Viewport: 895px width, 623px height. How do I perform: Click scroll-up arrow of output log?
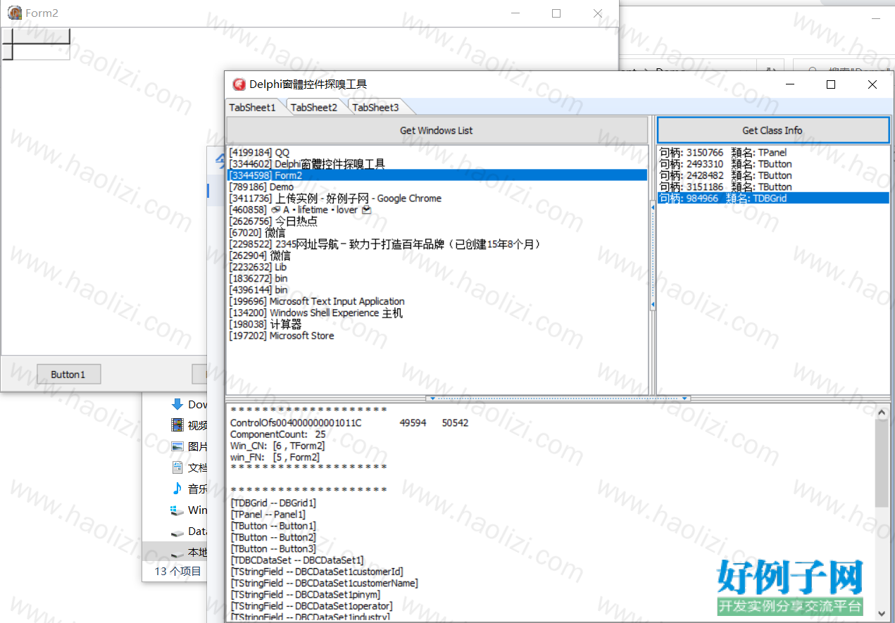coord(882,414)
